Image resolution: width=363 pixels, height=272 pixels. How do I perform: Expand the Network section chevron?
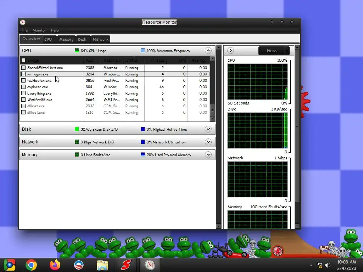(208, 142)
